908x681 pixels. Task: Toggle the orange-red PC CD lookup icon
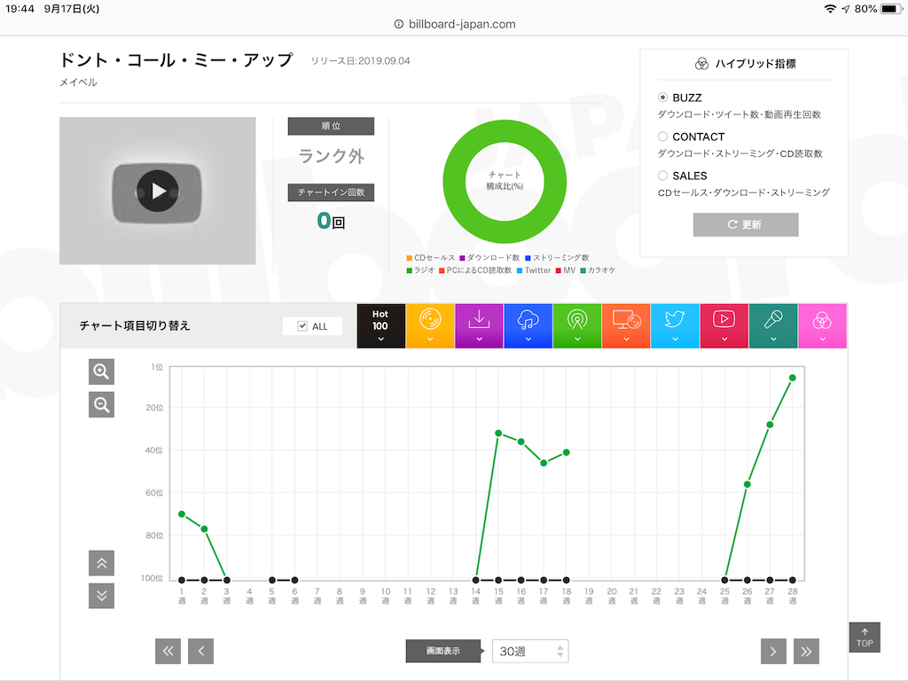626,326
